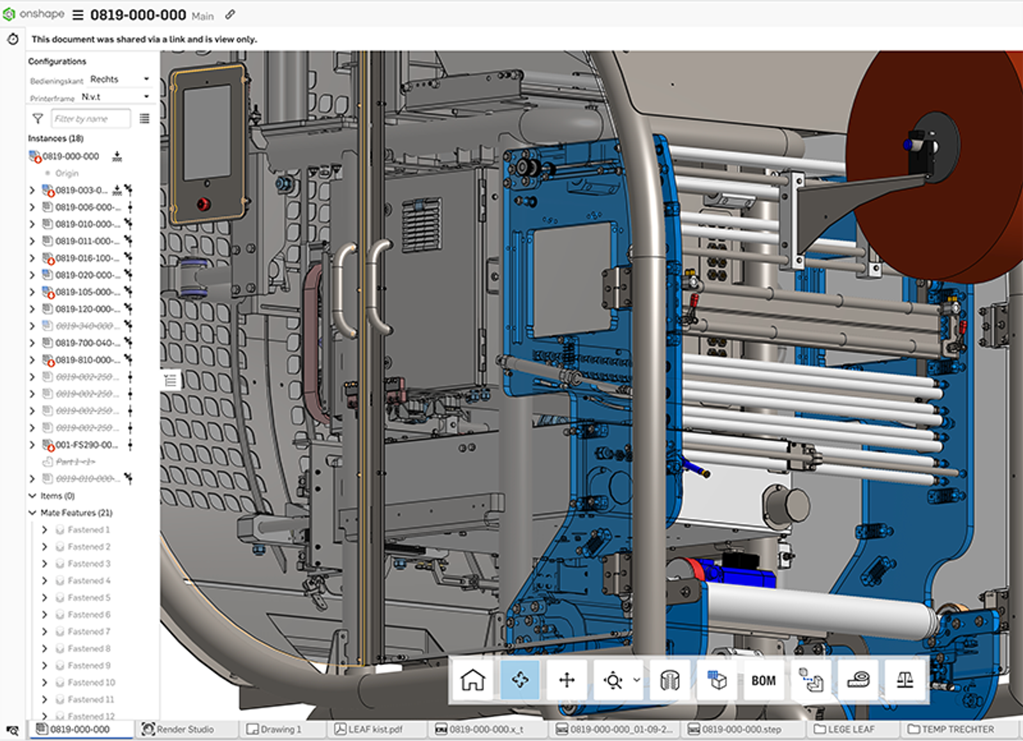Expand the 0819-003-0 instance in the tree

click(x=33, y=190)
